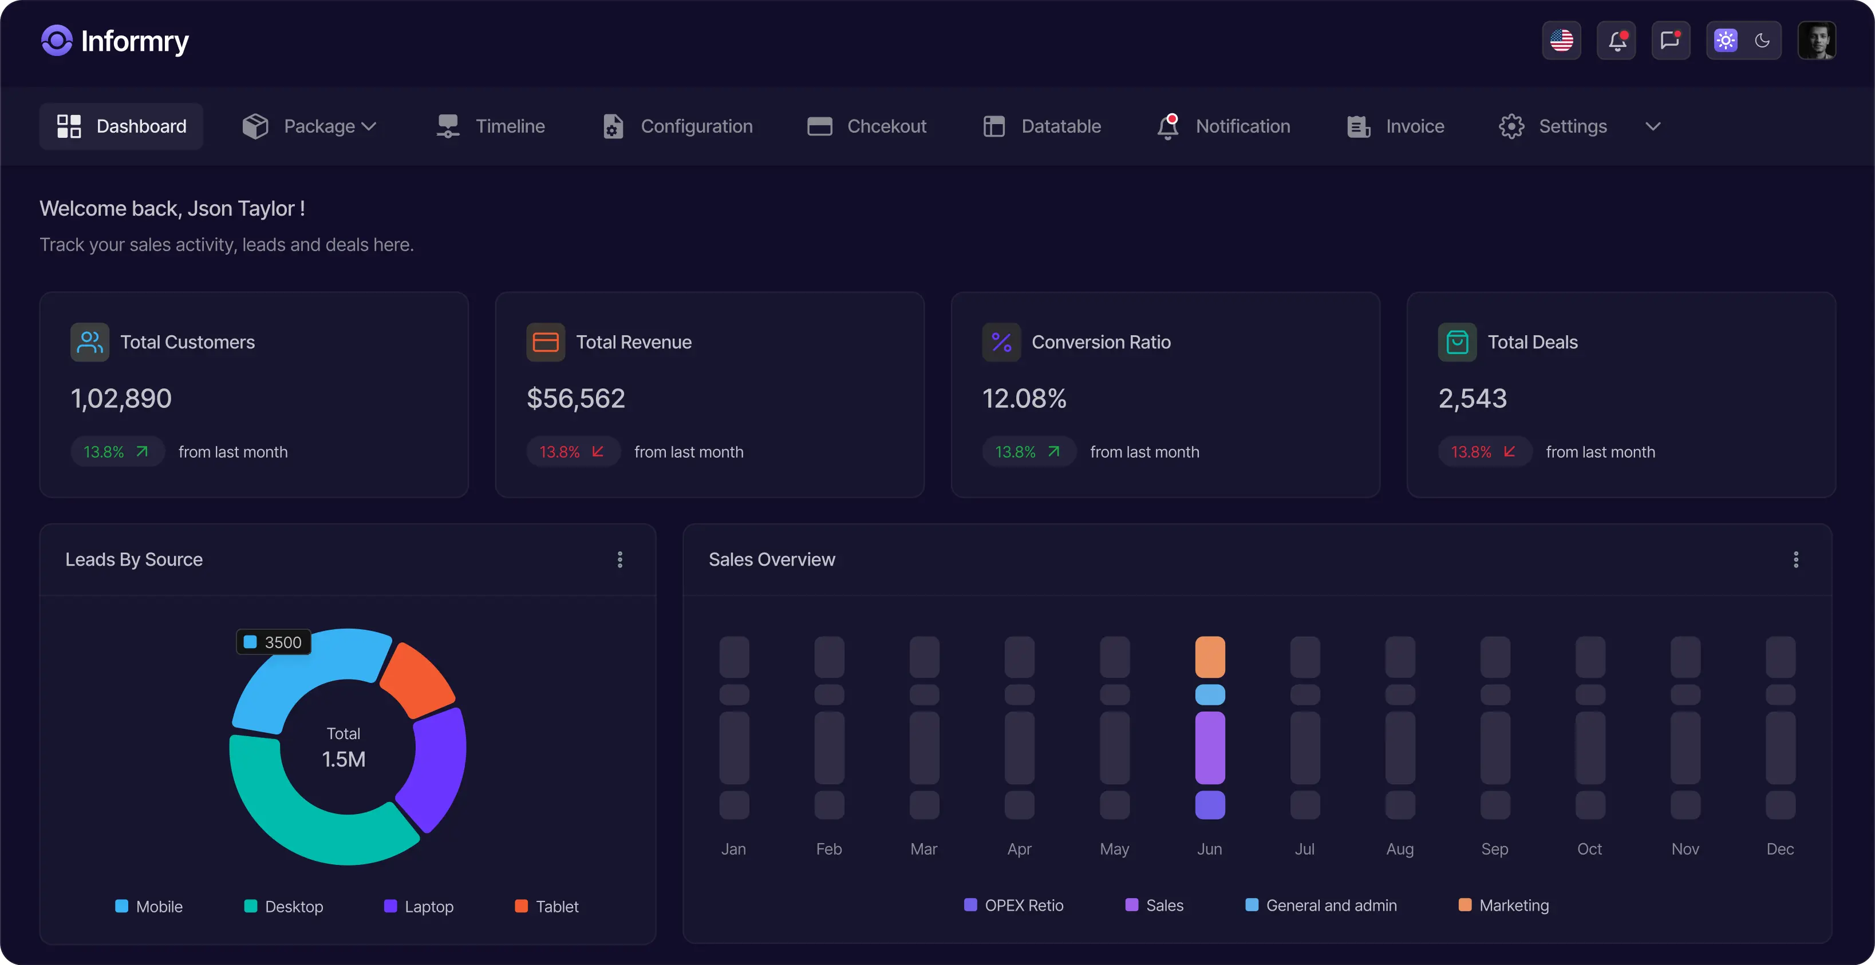Open Leads By Source options menu
1875x965 pixels.
point(620,559)
